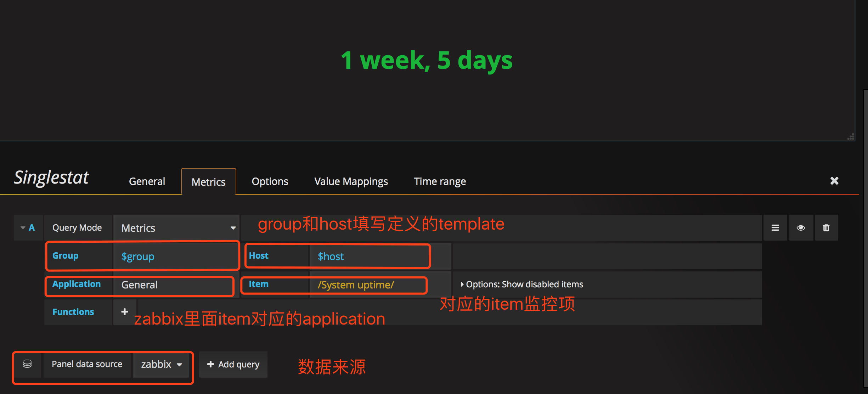The width and height of the screenshot is (868, 394).
Task: Collapse query A with its arrow
Action: click(x=23, y=228)
